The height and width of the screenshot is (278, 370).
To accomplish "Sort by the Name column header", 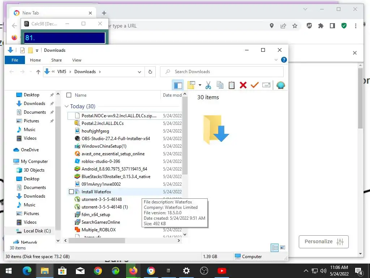I will point(81,95).
